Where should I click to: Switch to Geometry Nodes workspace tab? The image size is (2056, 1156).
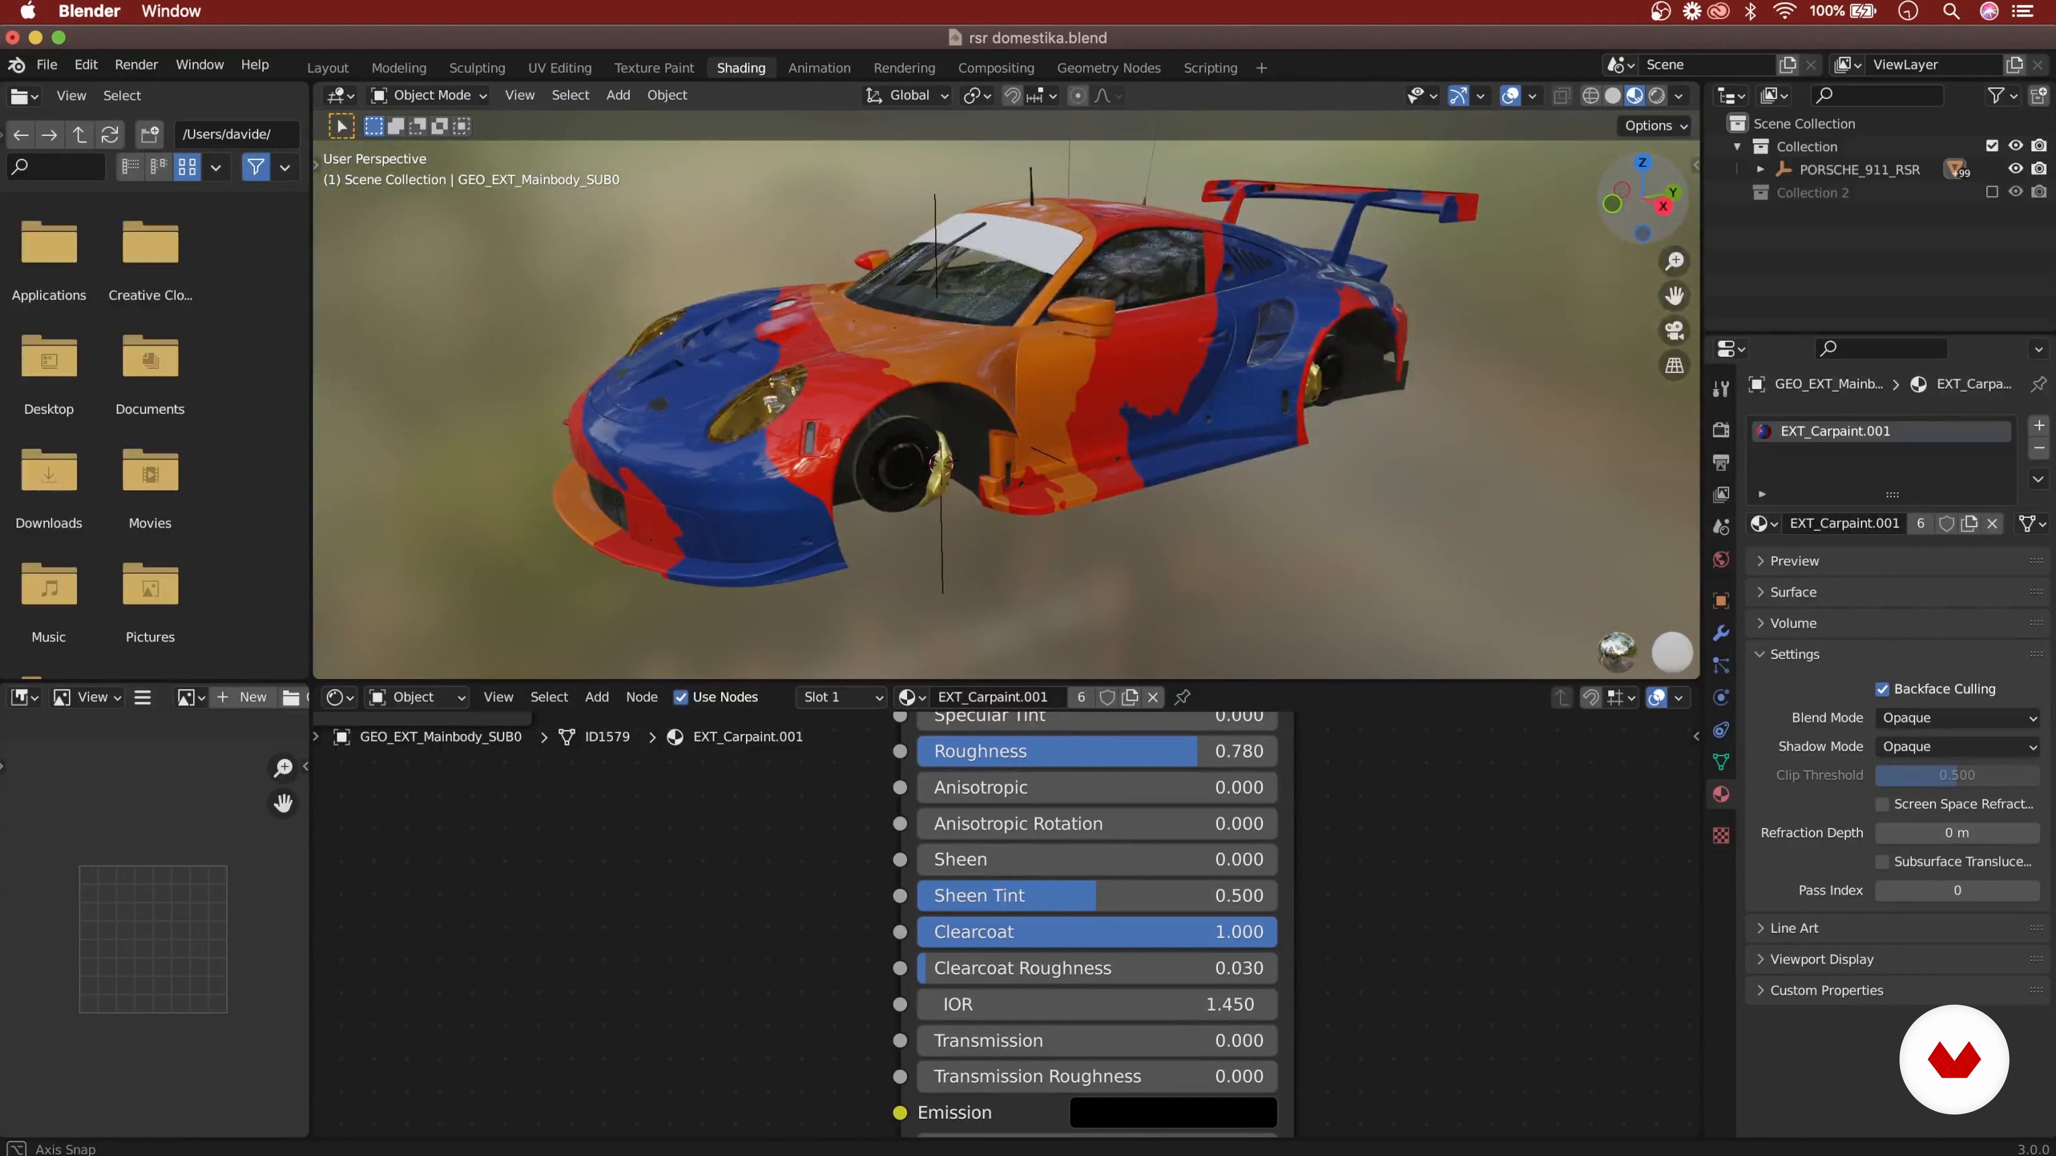(x=1109, y=68)
